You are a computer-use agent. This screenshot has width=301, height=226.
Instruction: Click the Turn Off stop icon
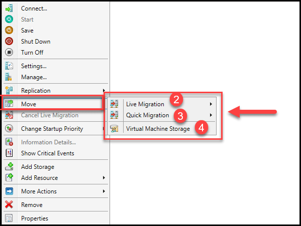click(9, 52)
